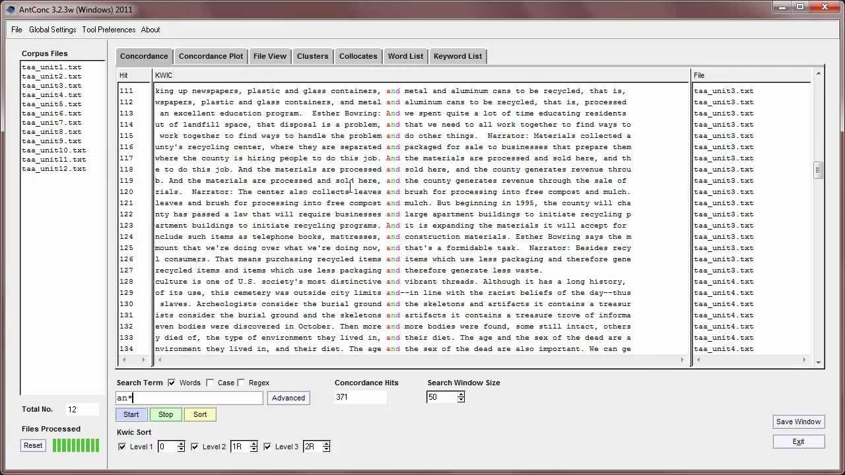
Task: Increase Level 2 value with up arrow
Action: [x=253, y=444]
